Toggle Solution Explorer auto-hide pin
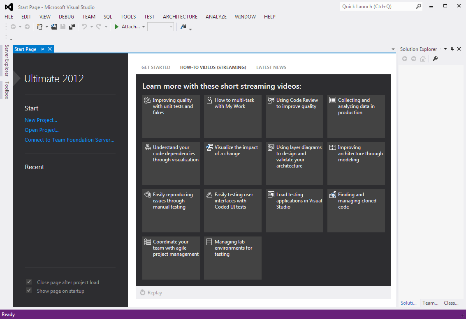 coord(452,49)
